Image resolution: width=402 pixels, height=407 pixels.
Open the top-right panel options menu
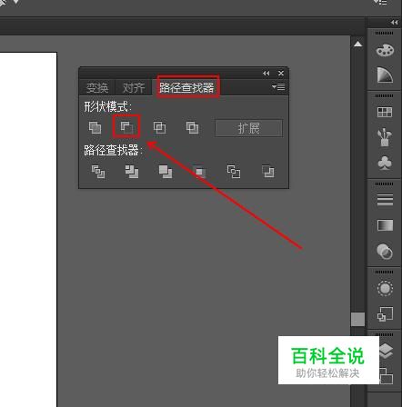pyautogui.click(x=380, y=2)
